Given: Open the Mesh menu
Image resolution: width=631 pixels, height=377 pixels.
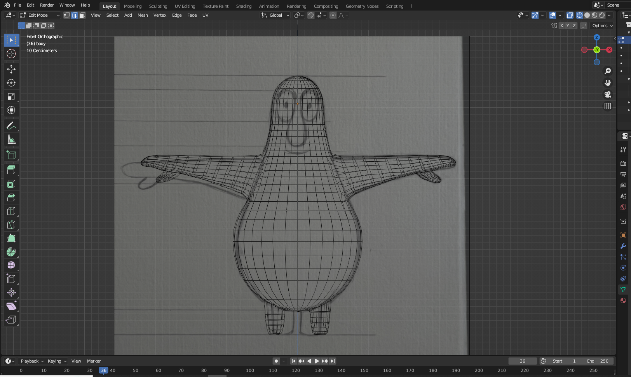Looking at the screenshot, I should [x=143, y=15].
